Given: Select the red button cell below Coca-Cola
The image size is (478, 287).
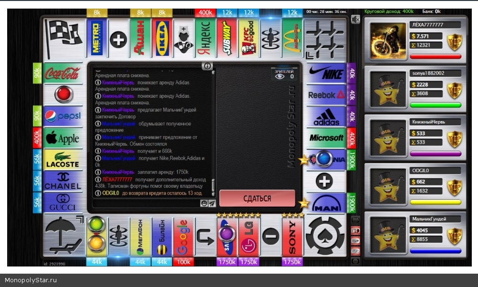Looking at the screenshot, I should click(62, 95).
